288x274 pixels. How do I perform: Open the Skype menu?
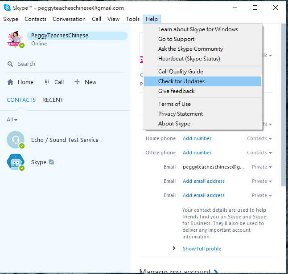pos(11,19)
